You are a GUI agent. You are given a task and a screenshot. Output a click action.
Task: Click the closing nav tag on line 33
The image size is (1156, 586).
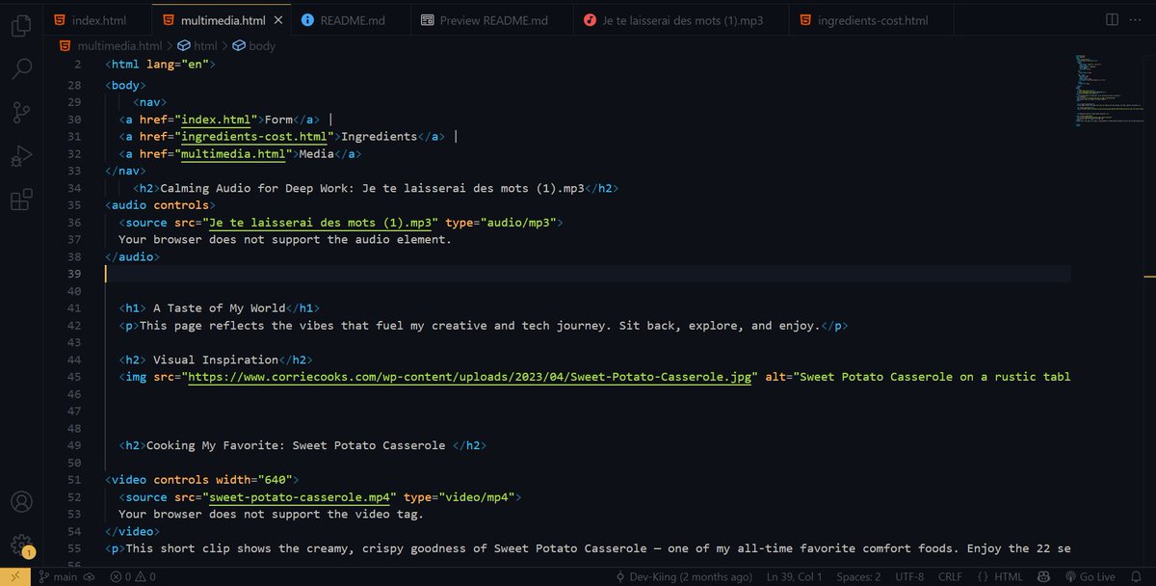pyautogui.click(x=126, y=172)
